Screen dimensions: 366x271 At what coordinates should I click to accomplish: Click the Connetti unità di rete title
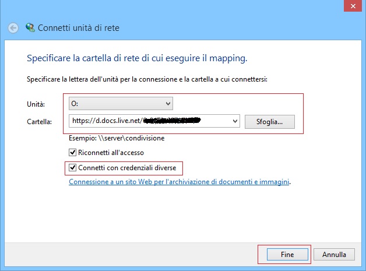click(x=79, y=28)
